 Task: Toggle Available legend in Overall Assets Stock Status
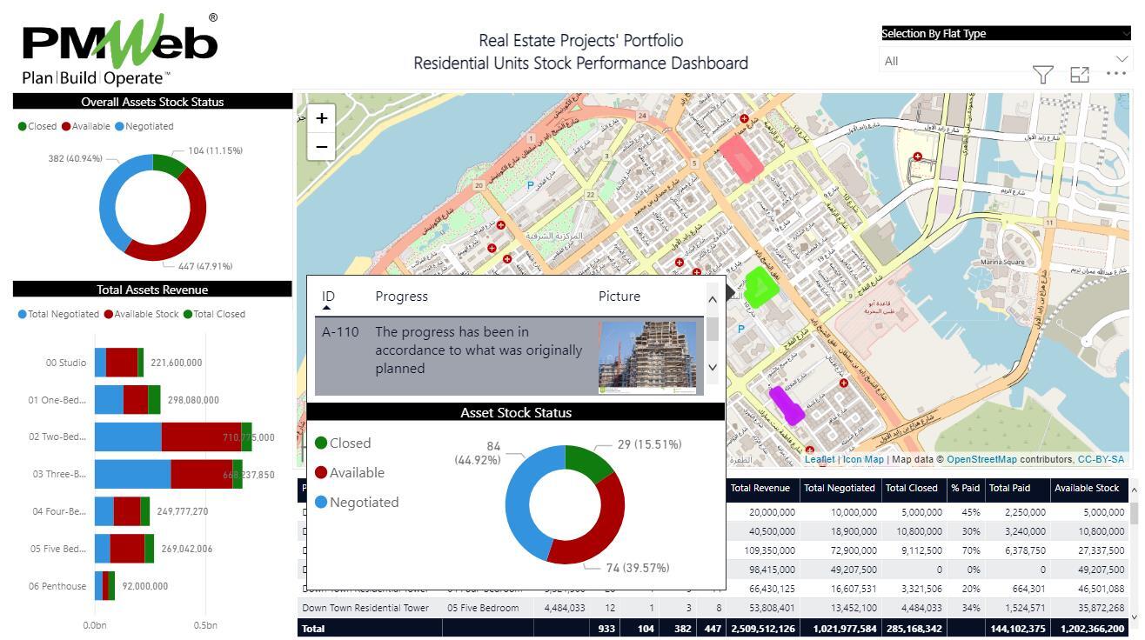tap(85, 126)
